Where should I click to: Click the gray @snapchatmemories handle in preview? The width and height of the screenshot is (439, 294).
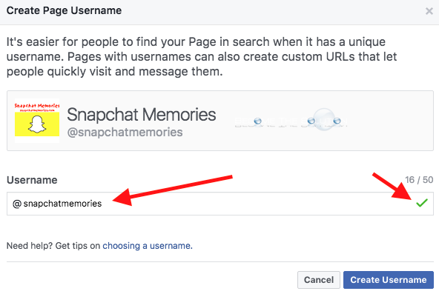click(x=125, y=132)
